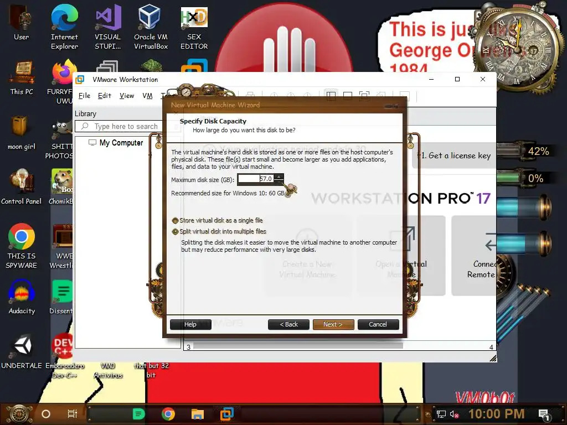Click the network tray icon
Image resolution: width=567 pixels, height=425 pixels.
(441, 414)
